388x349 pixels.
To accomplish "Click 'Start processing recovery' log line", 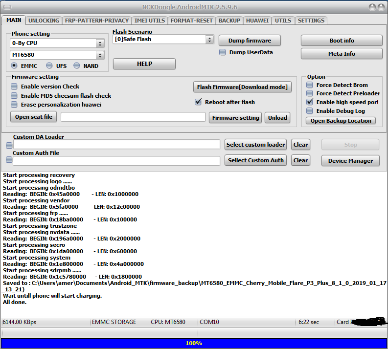I will click(39, 175).
